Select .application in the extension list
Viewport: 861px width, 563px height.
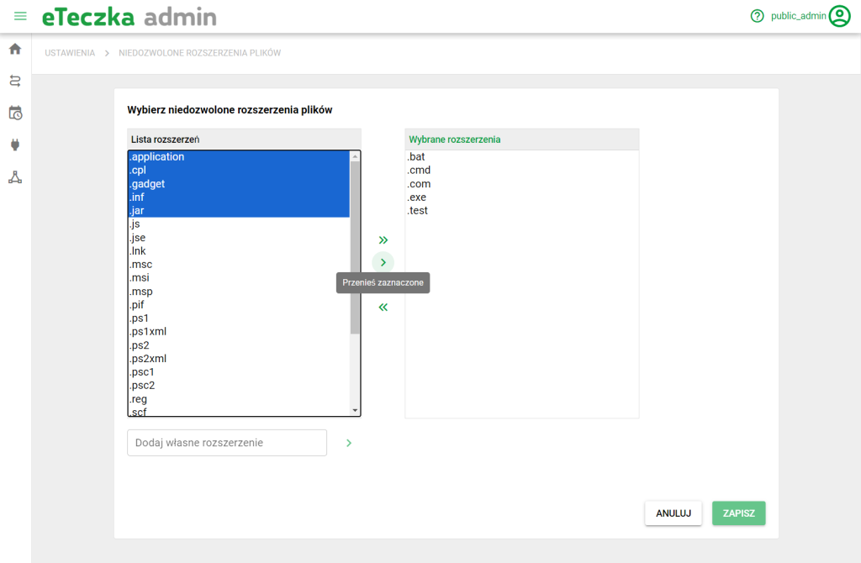click(x=239, y=157)
